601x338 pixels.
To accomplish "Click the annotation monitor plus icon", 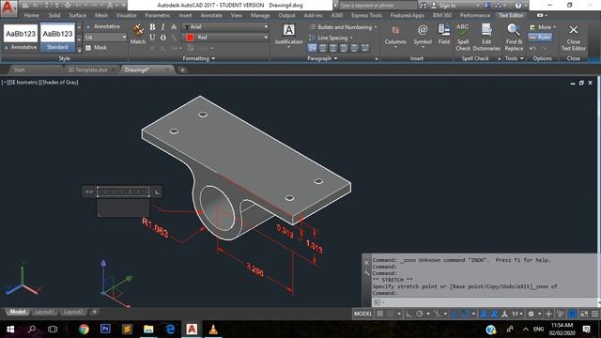I will [548, 314].
